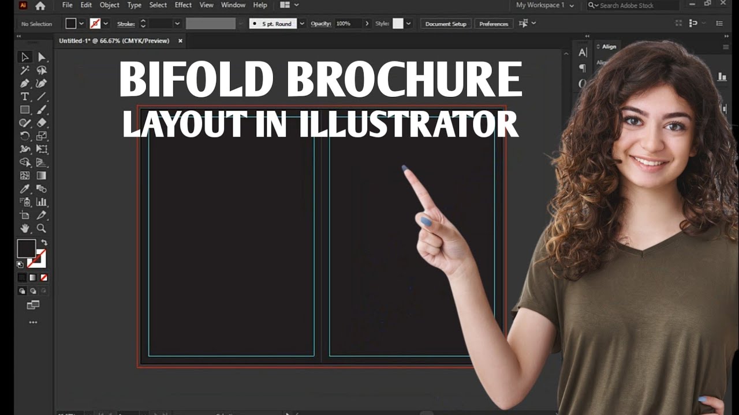
Task: Click the Preferences button
Action: (494, 24)
